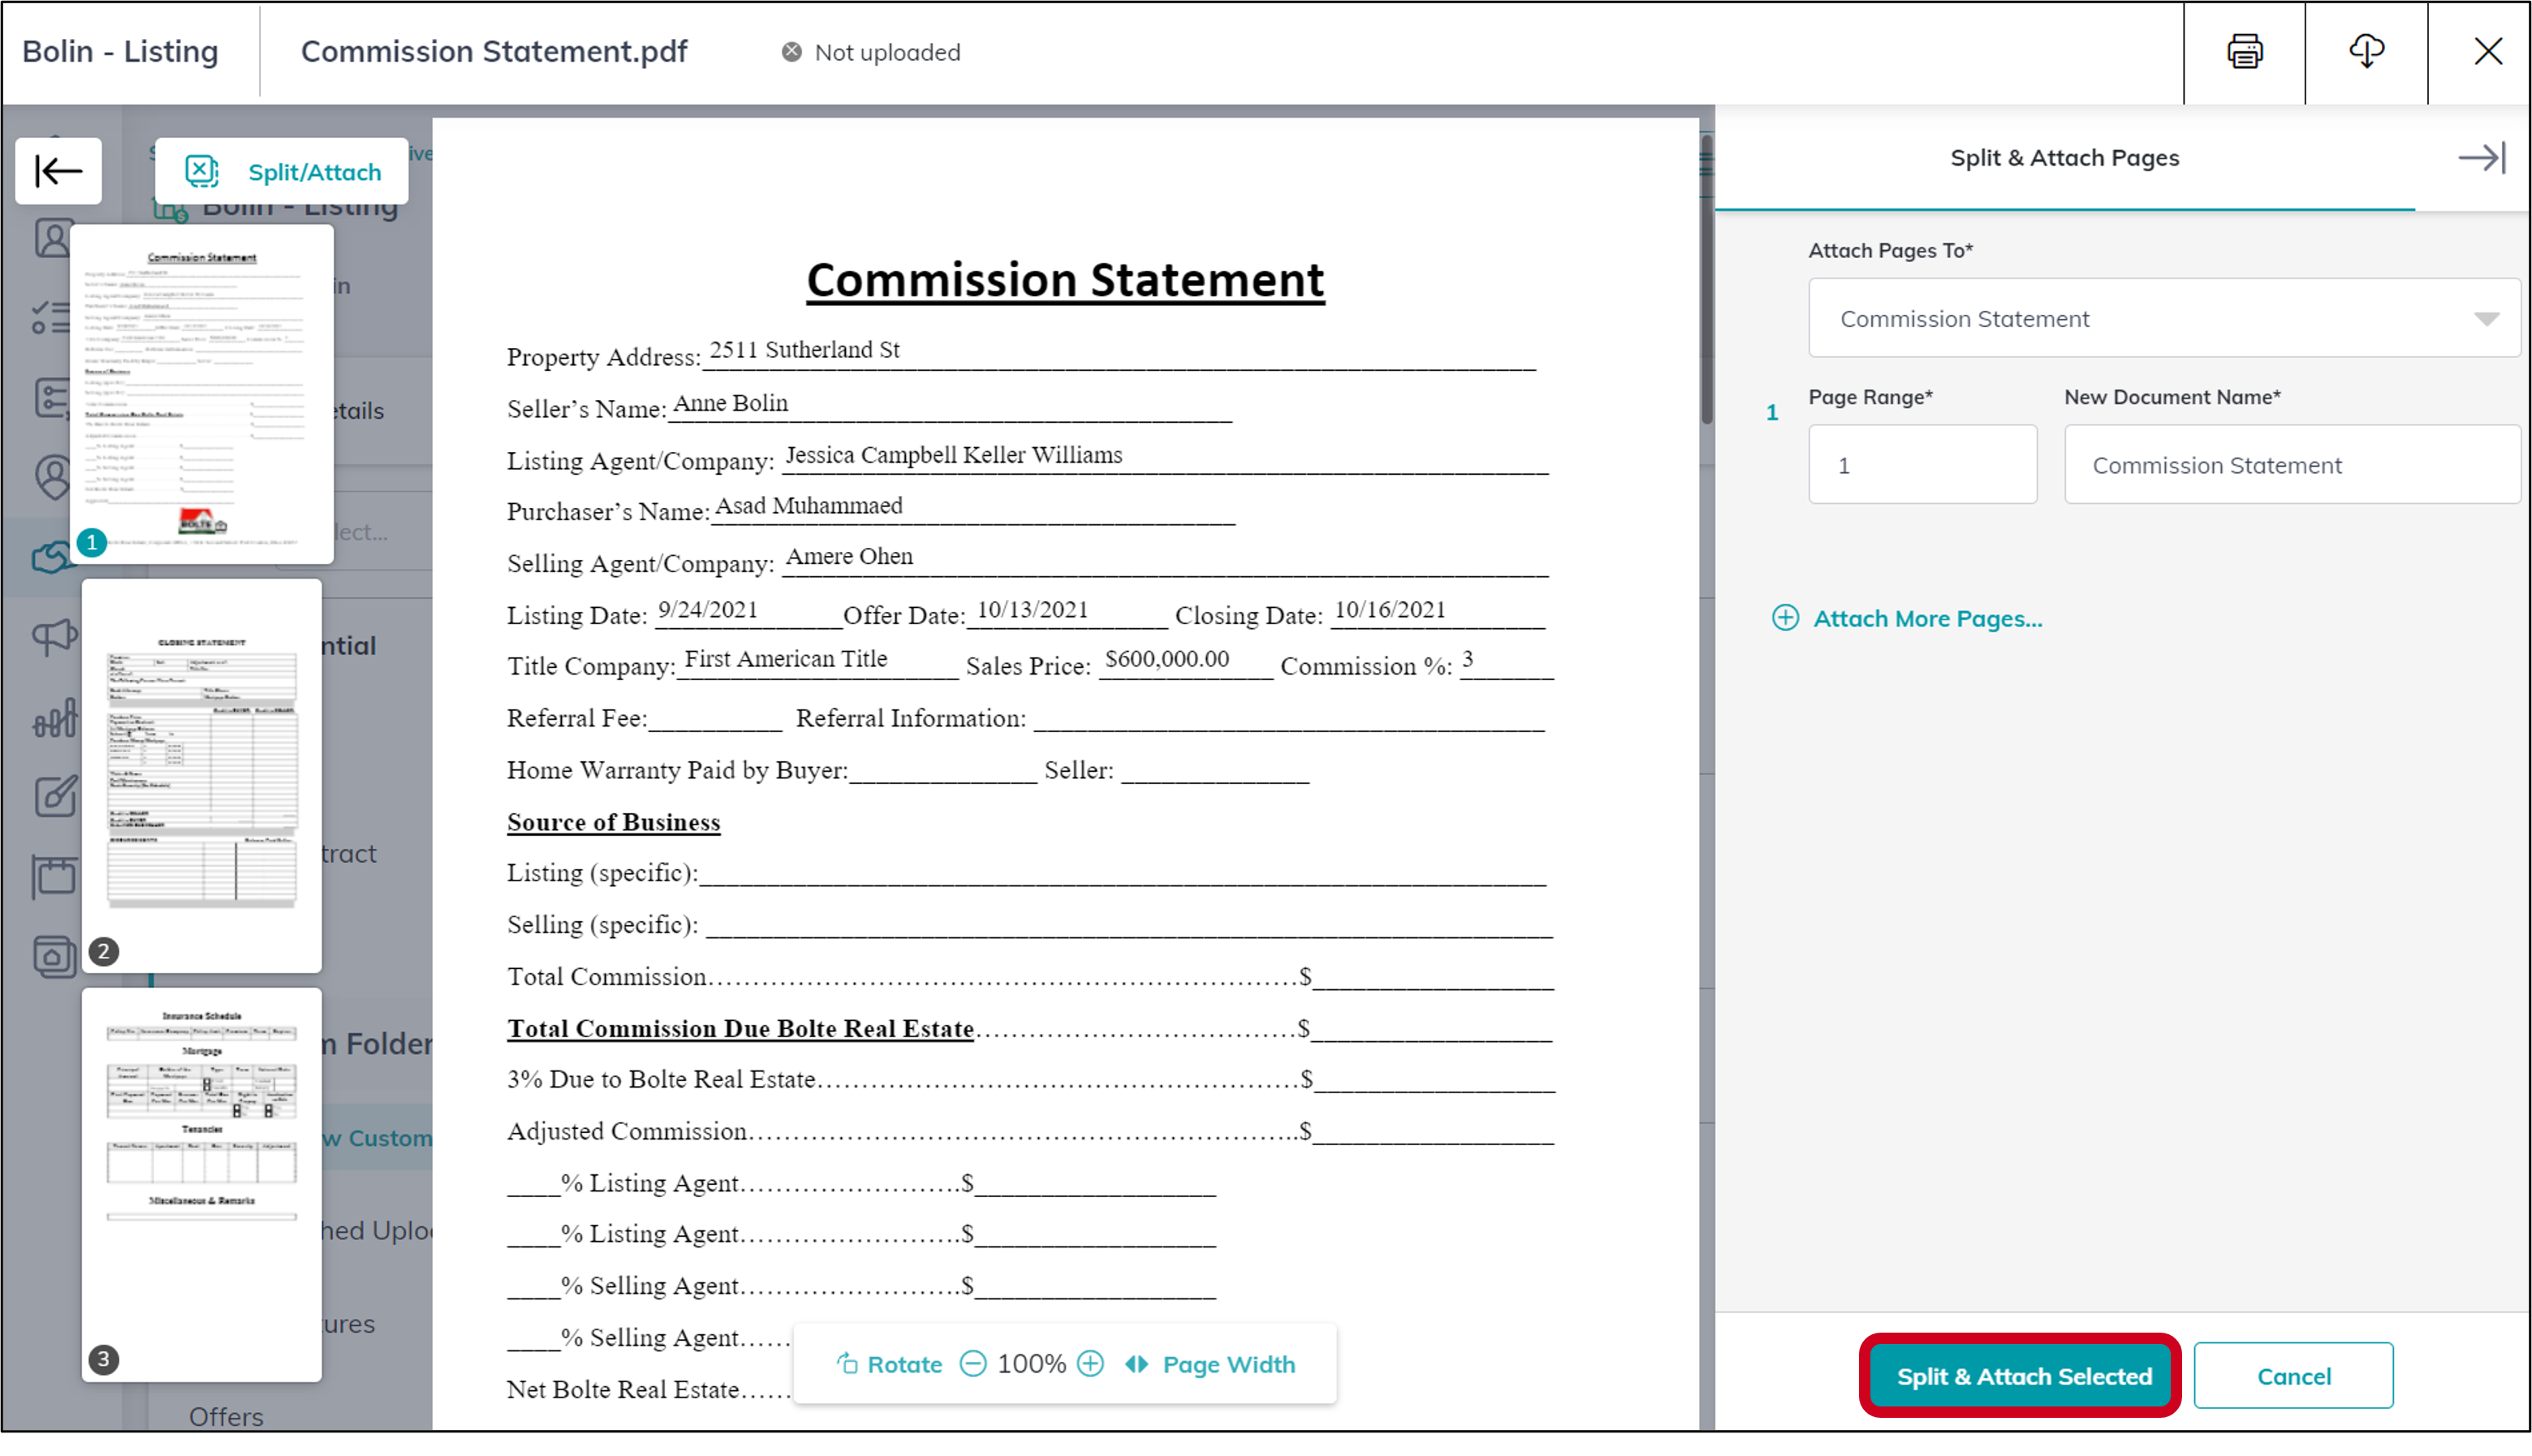Click the Commission Statement document heading

click(x=1065, y=280)
